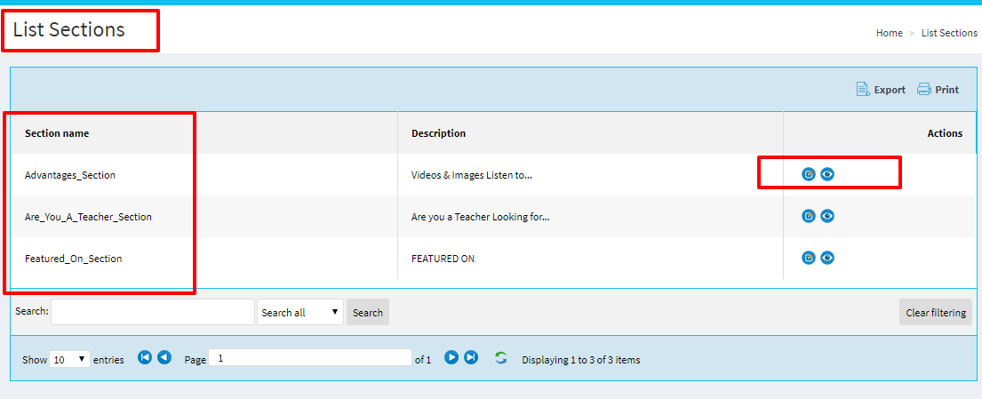Open the 'Search all' dropdown
The image size is (982, 399).
(300, 313)
